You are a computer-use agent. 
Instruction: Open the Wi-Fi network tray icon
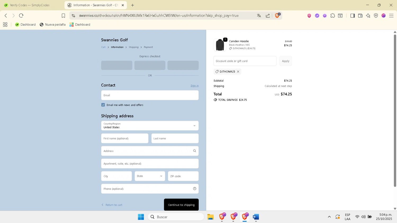tap(357, 217)
